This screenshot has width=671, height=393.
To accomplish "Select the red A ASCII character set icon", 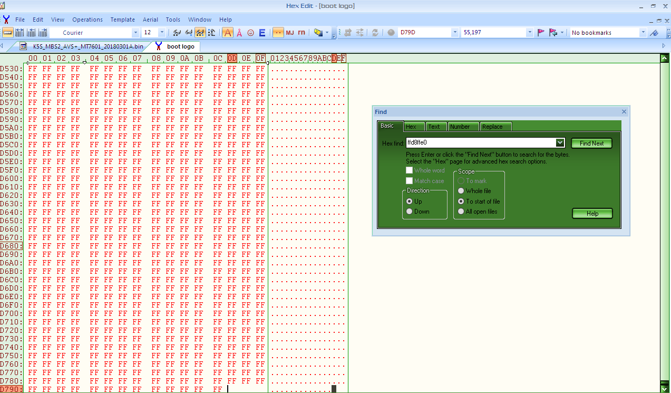I will point(227,32).
